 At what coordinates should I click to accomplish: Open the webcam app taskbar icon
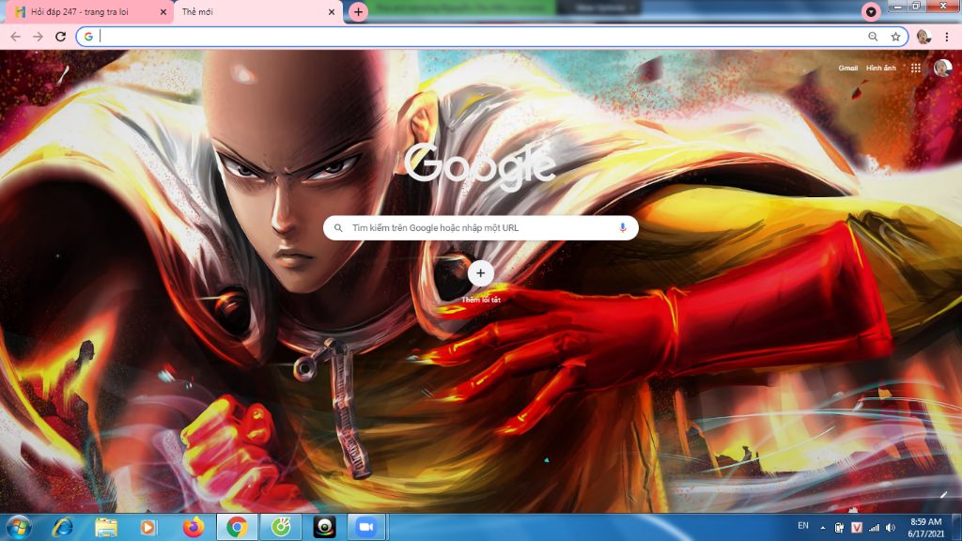pos(324,527)
